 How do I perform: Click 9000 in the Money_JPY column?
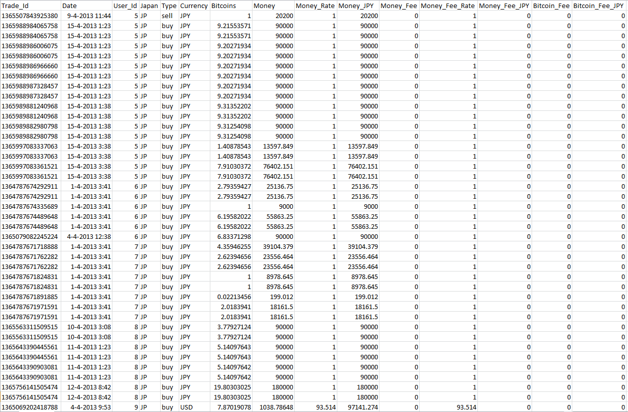[358, 206]
